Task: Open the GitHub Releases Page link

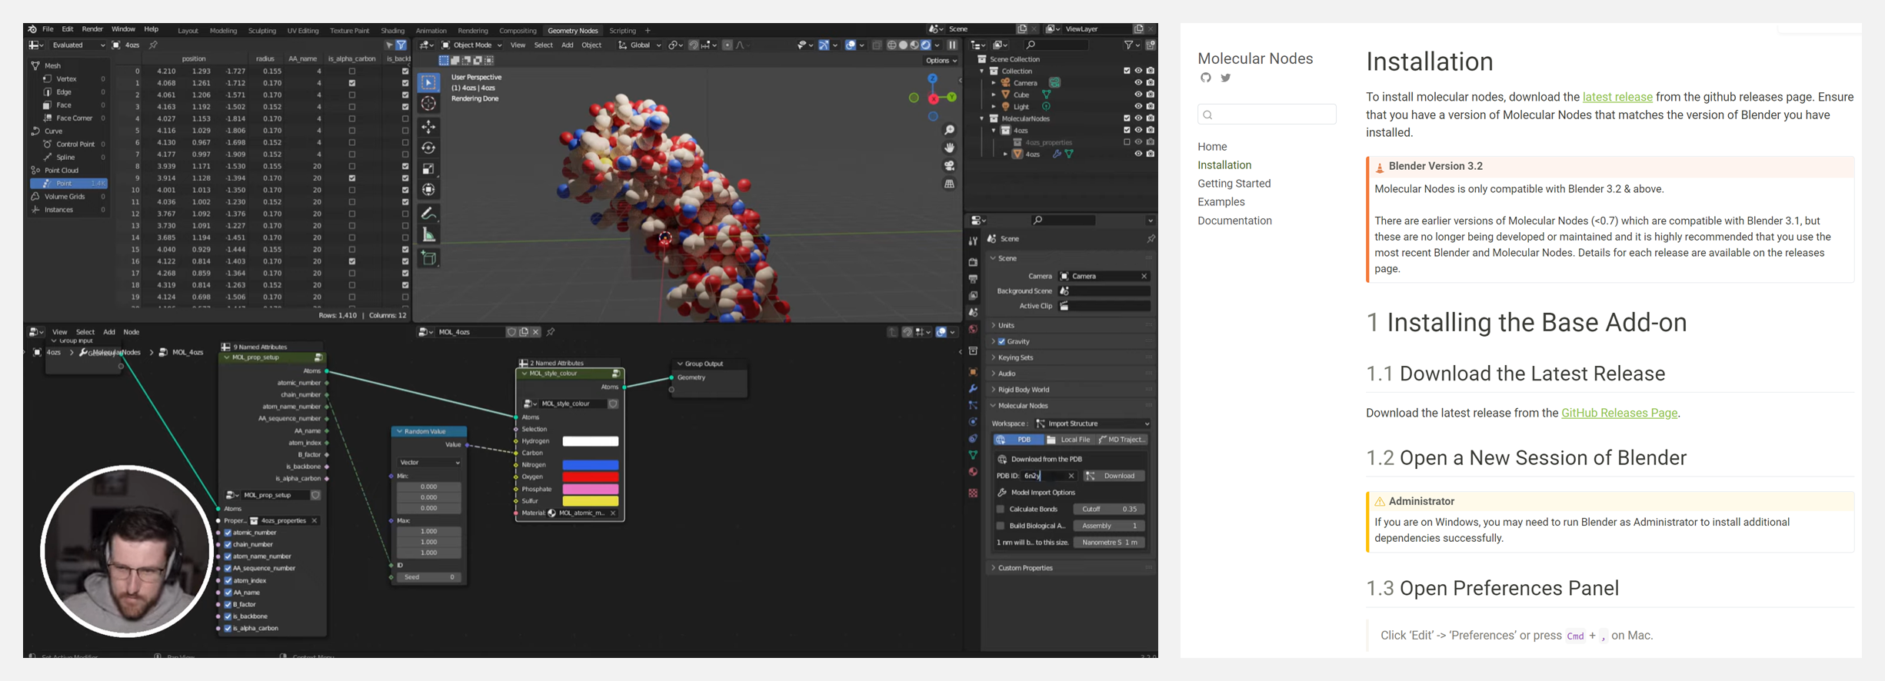Action: click(1619, 413)
